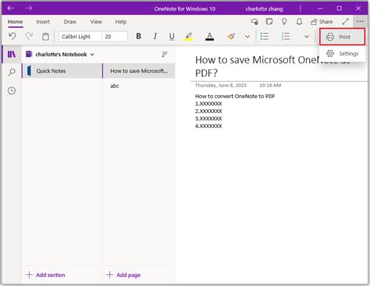Select the Quick Notes section
The height and width of the screenshot is (286, 370).
[62, 71]
